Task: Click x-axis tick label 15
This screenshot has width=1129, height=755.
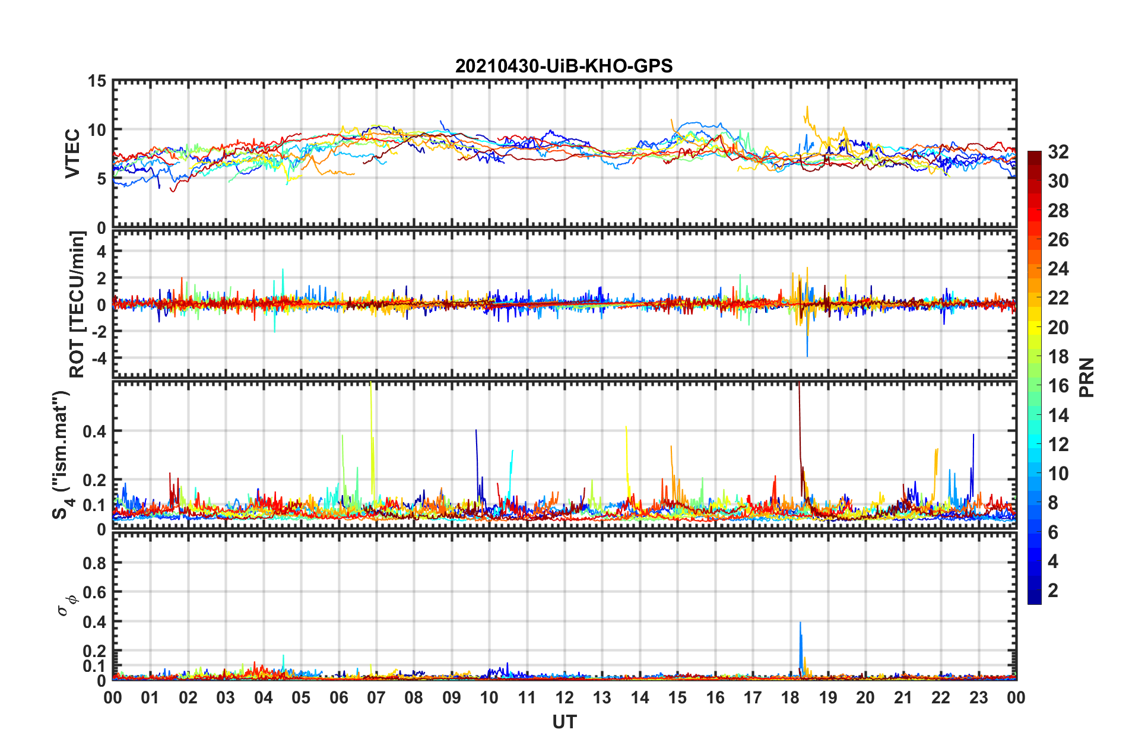Action: [677, 697]
